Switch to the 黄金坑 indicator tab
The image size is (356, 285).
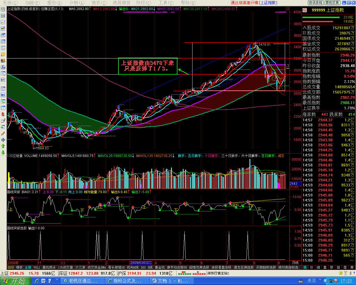tap(160, 267)
